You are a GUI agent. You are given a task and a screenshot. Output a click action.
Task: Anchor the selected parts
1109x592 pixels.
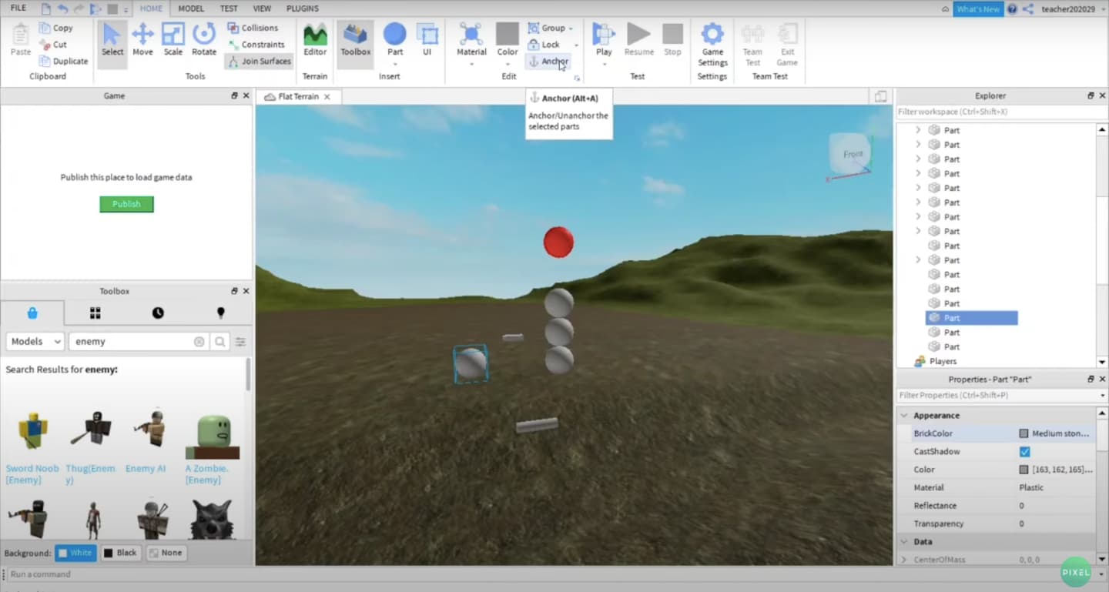(548, 62)
